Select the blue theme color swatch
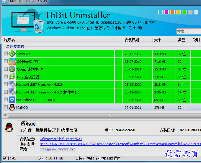 [161, 12]
